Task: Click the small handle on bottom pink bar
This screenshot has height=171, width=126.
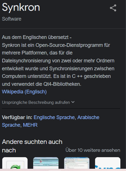Action: [x=55, y=170]
